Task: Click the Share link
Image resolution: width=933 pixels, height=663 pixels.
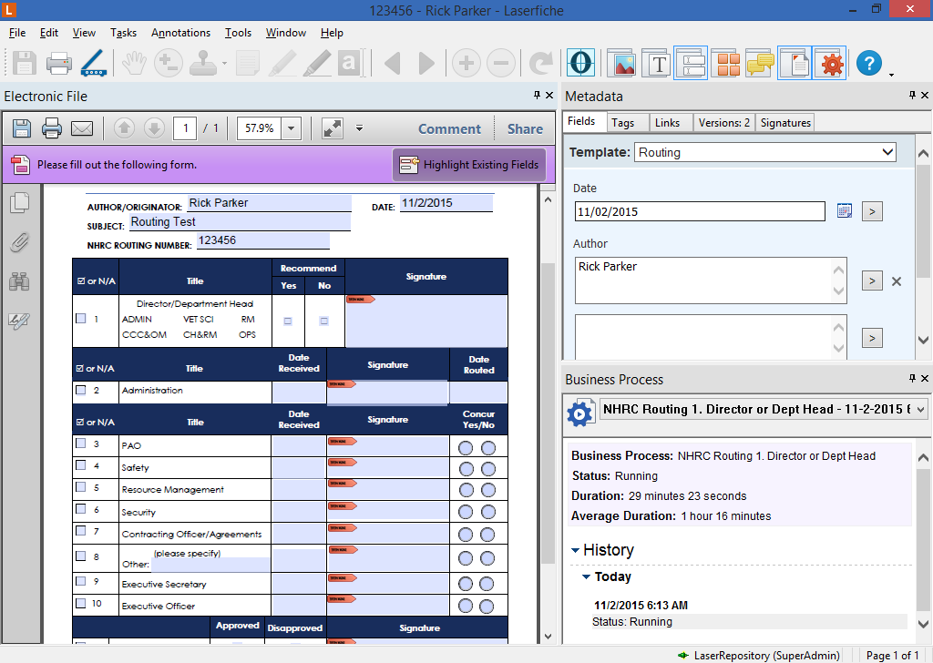Action: [x=525, y=128]
